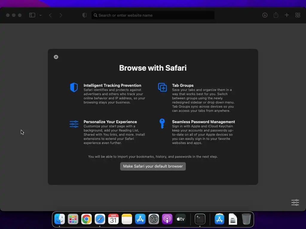Image resolution: width=306 pixels, height=229 pixels.
Task: Go back to previous page
Action: [x=50, y=15]
